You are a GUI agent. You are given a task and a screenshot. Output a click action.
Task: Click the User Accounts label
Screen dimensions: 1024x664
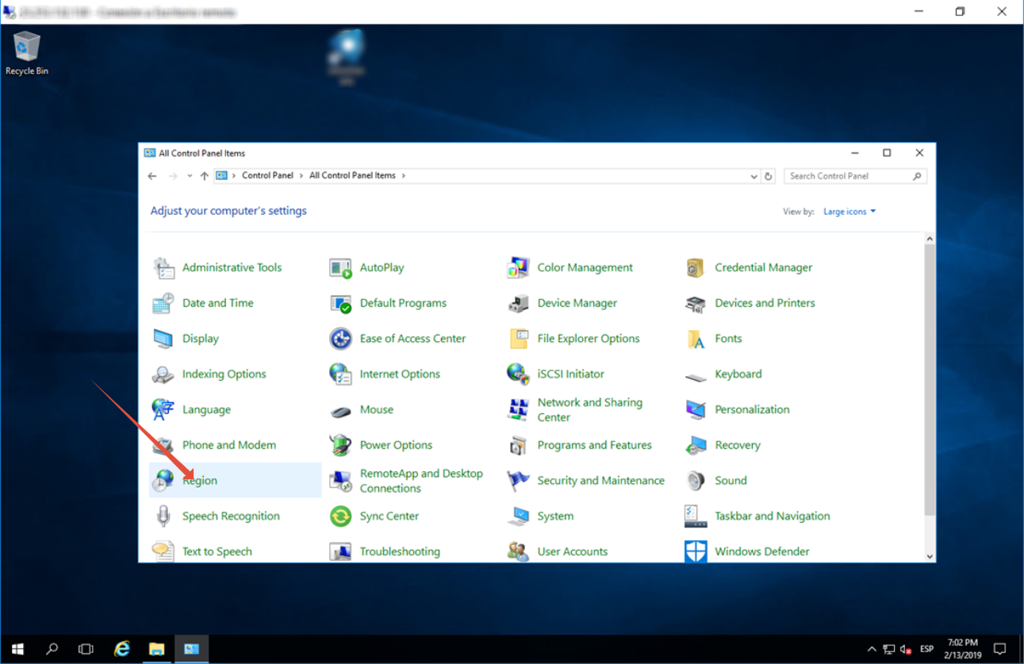click(573, 551)
